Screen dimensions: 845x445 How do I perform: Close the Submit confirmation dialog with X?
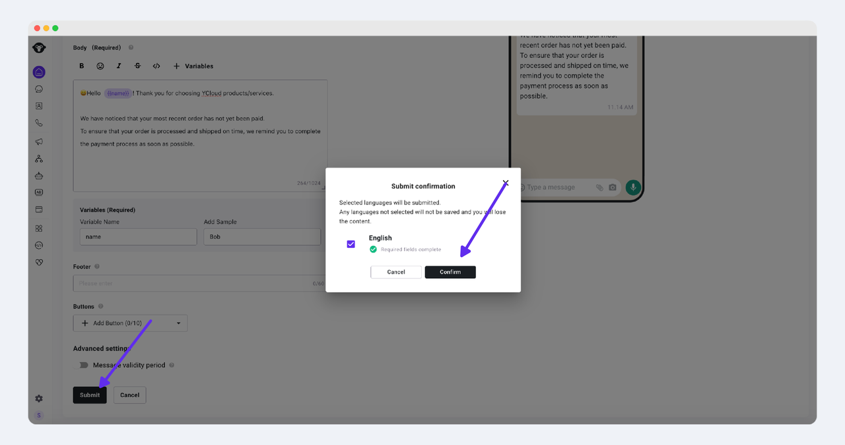click(506, 183)
